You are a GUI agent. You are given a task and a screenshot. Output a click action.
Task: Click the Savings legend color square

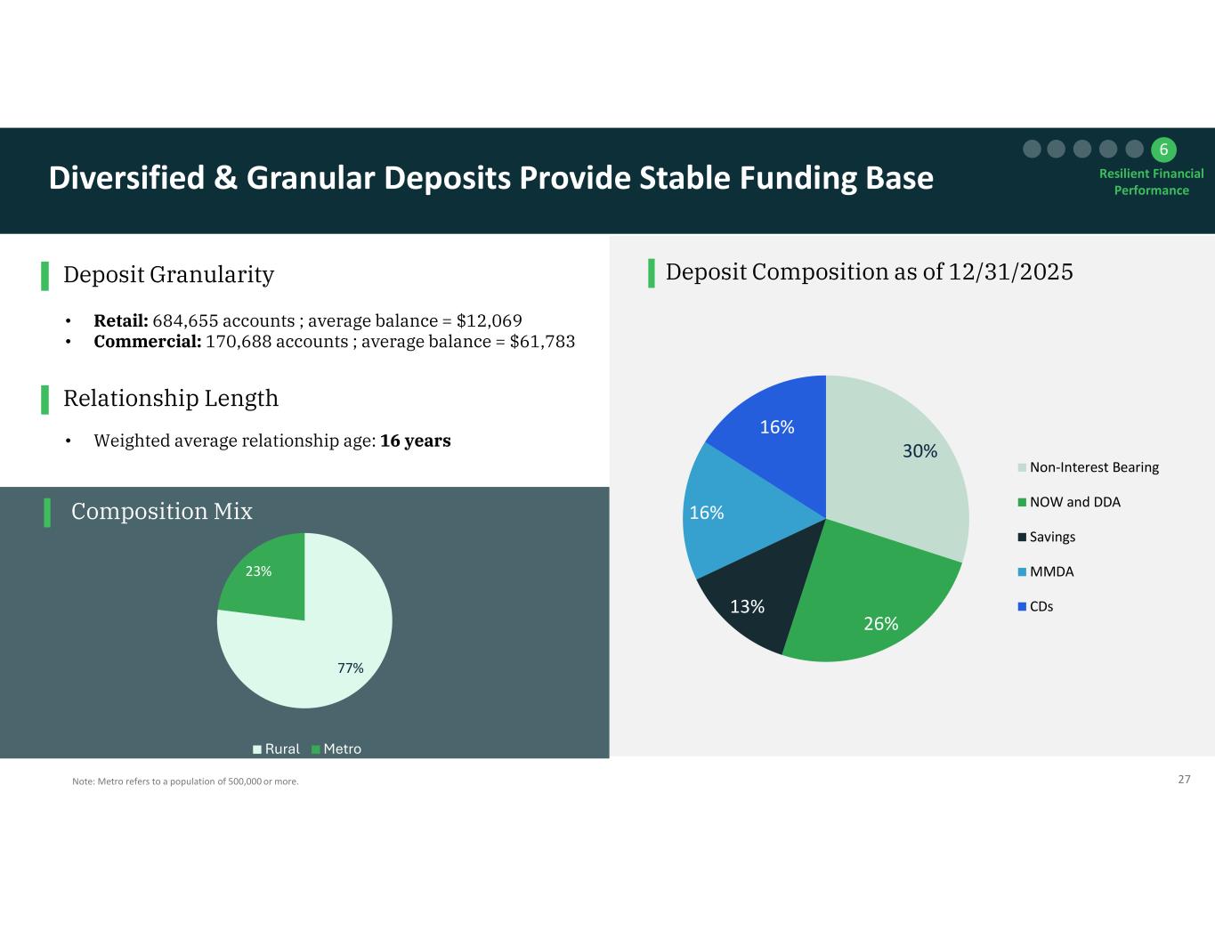tap(1023, 537)
